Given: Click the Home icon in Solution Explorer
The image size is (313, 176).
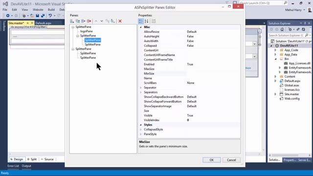Looking at the screenshot, I should (282, 29).
